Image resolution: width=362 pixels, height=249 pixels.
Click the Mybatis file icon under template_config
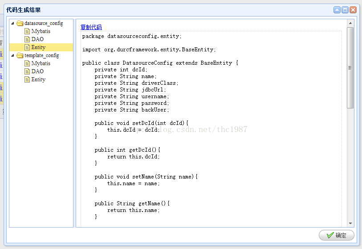(x=27, y=63)
